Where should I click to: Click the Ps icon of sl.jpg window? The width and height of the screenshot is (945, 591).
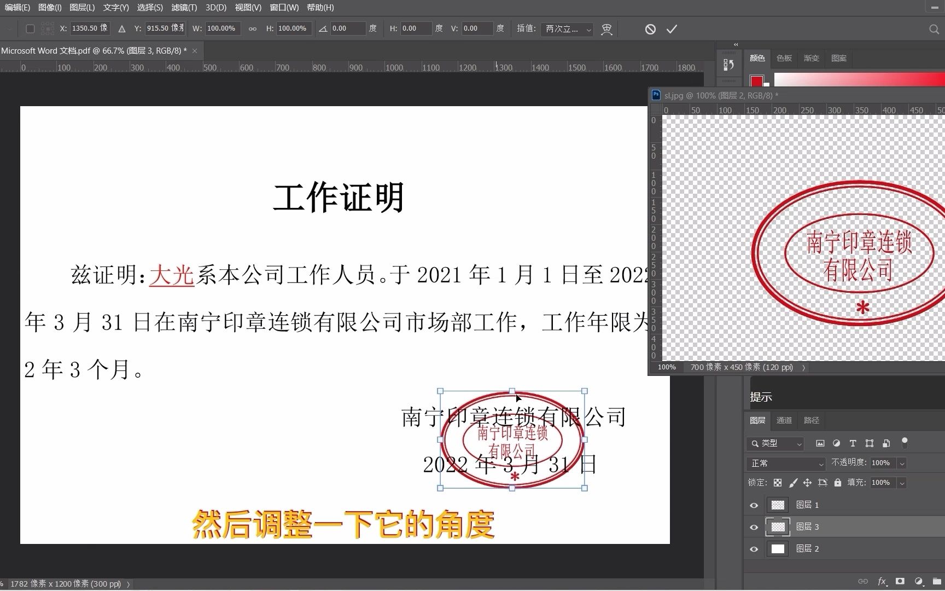click(x=656, y=95)
